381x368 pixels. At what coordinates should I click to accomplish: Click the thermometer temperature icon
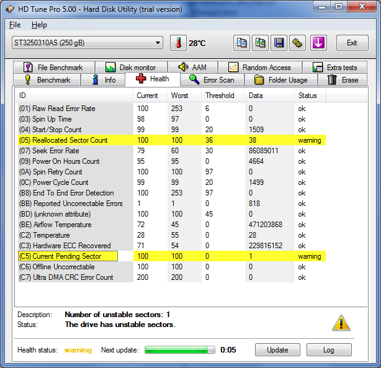[x=178, y=43]
